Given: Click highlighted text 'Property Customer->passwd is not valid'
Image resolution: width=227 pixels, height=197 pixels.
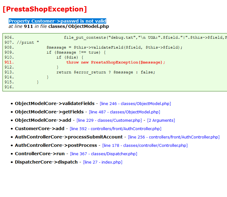Looking at the screenshot, I should tap(58, 21).
